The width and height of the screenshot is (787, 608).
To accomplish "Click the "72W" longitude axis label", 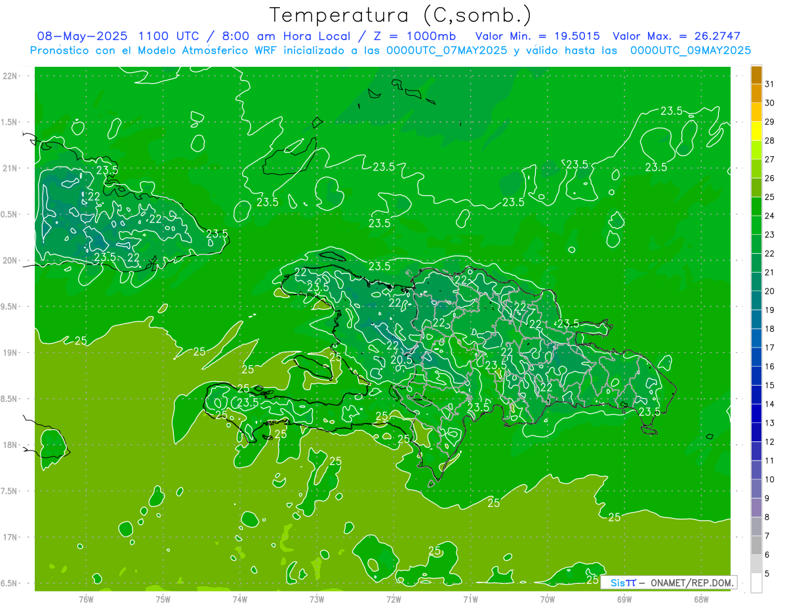I will [393, 599].
